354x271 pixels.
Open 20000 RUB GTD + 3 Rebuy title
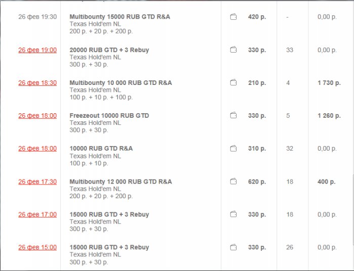[109, 50]
